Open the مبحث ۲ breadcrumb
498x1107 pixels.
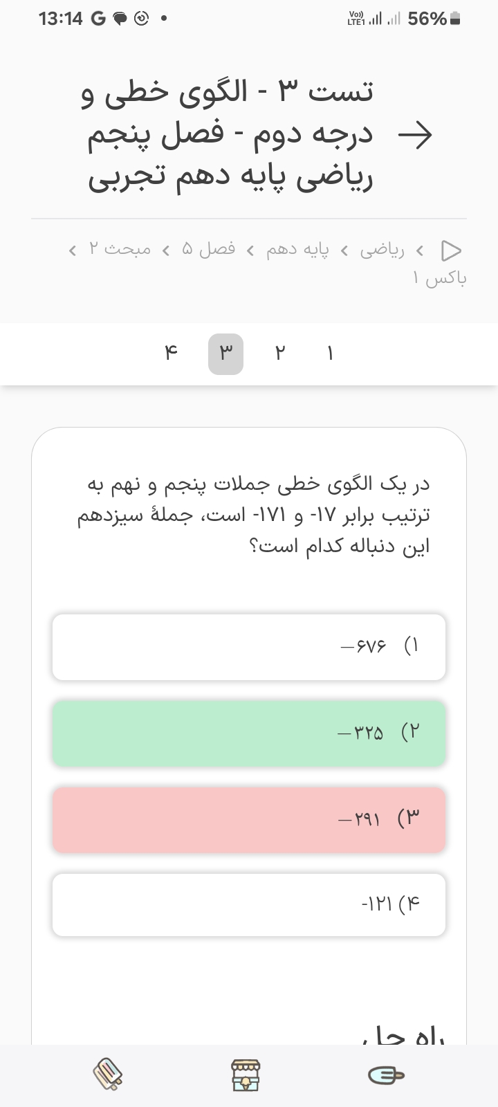pyautogui.click(x=119, y=249)
